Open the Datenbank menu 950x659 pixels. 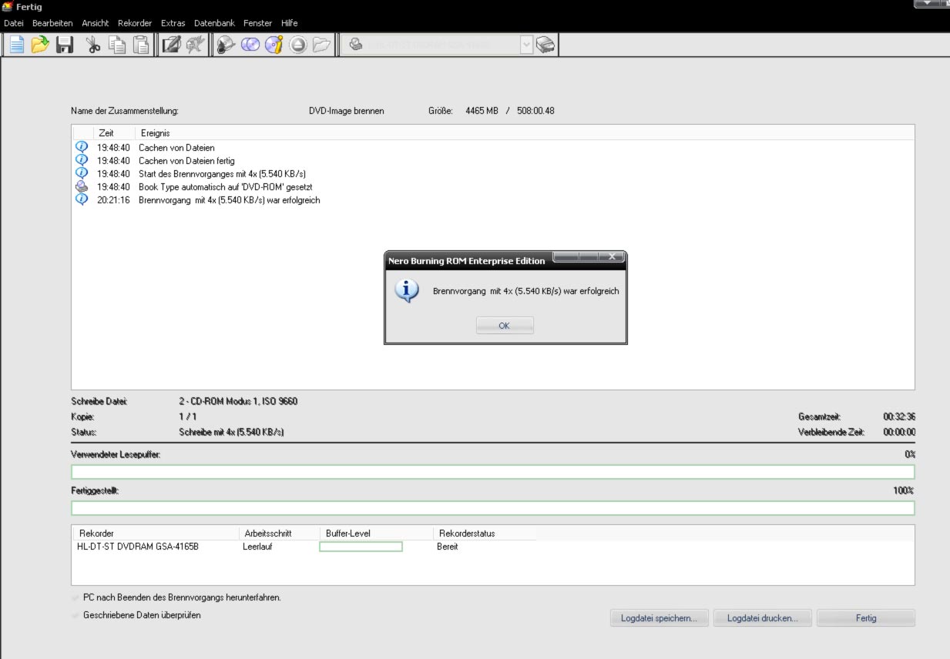pyautogui.click(x=214, y=23)
